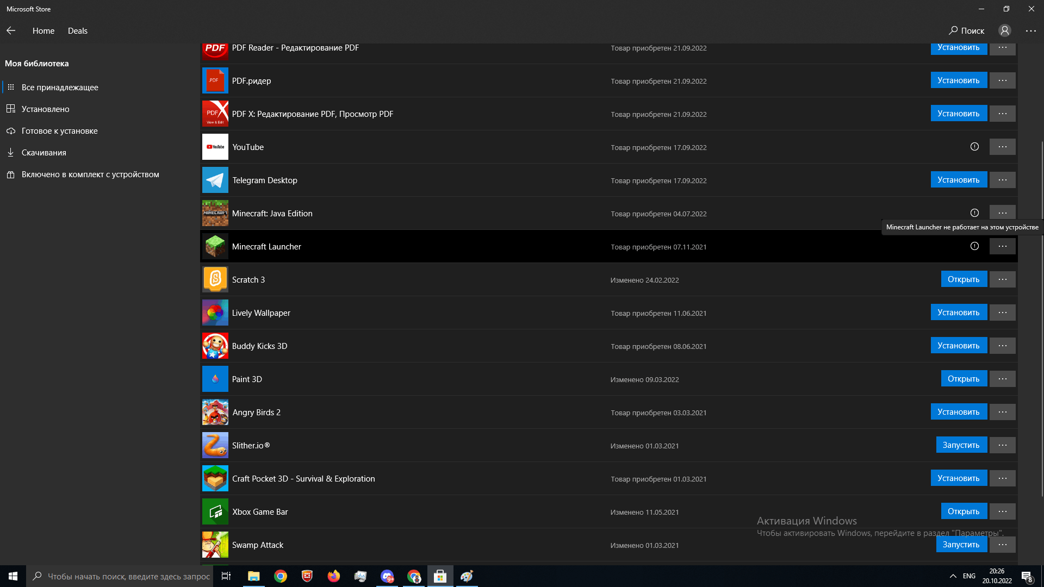This screenshot has width=1044, height=587.
Task: Click PDF.ридер app icon
Action: (x=215, y=80)
